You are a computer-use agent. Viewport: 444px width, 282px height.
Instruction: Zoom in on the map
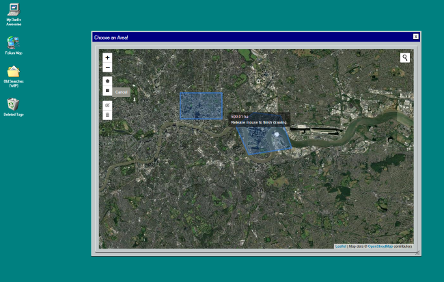tap(107, 58)
